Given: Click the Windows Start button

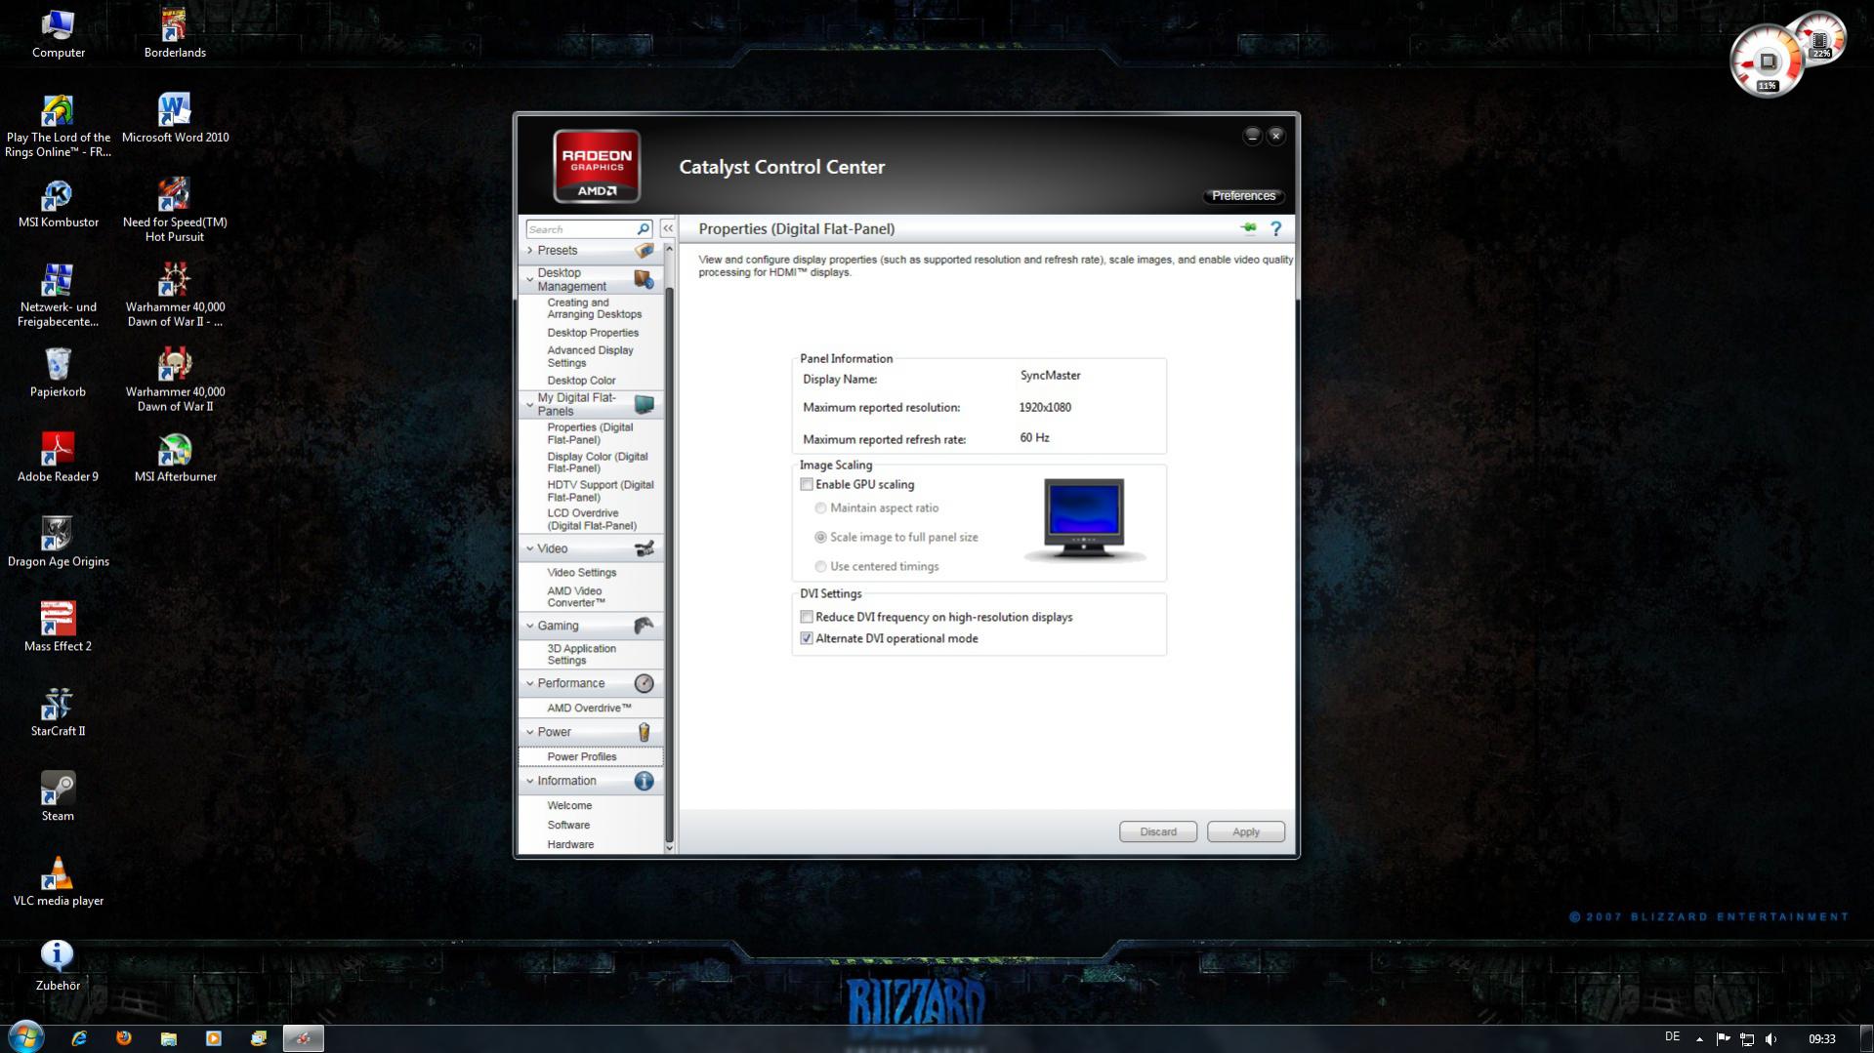Looking at the screenshot, I should click(x=25, y=1036).
